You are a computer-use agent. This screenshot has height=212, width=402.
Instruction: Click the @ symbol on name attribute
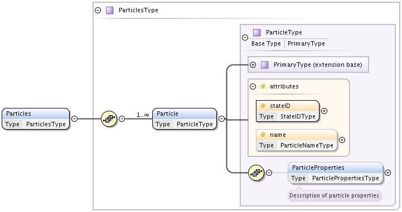click(263, 135)
